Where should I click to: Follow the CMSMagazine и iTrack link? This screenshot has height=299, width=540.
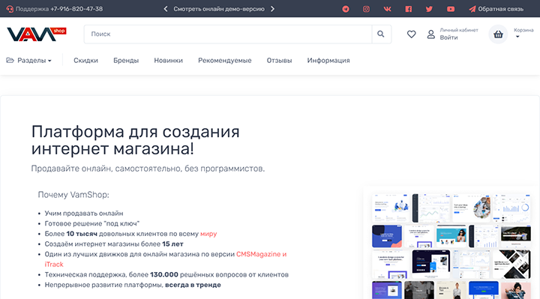coord(166,259)
